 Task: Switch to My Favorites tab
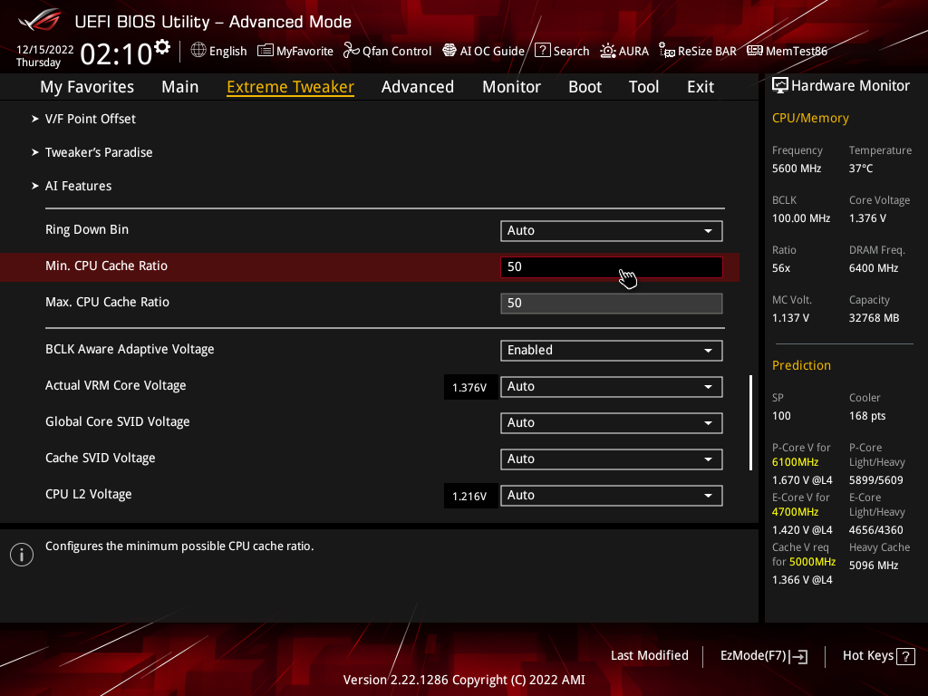87,87
